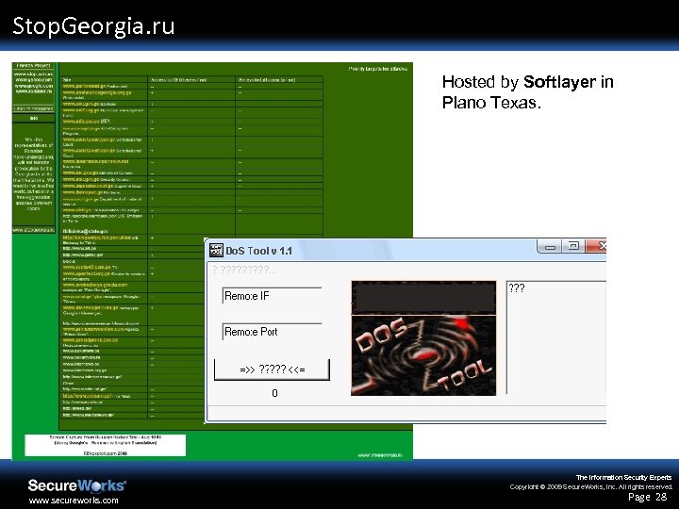Click the SecureWorks logo

point(76,485)
